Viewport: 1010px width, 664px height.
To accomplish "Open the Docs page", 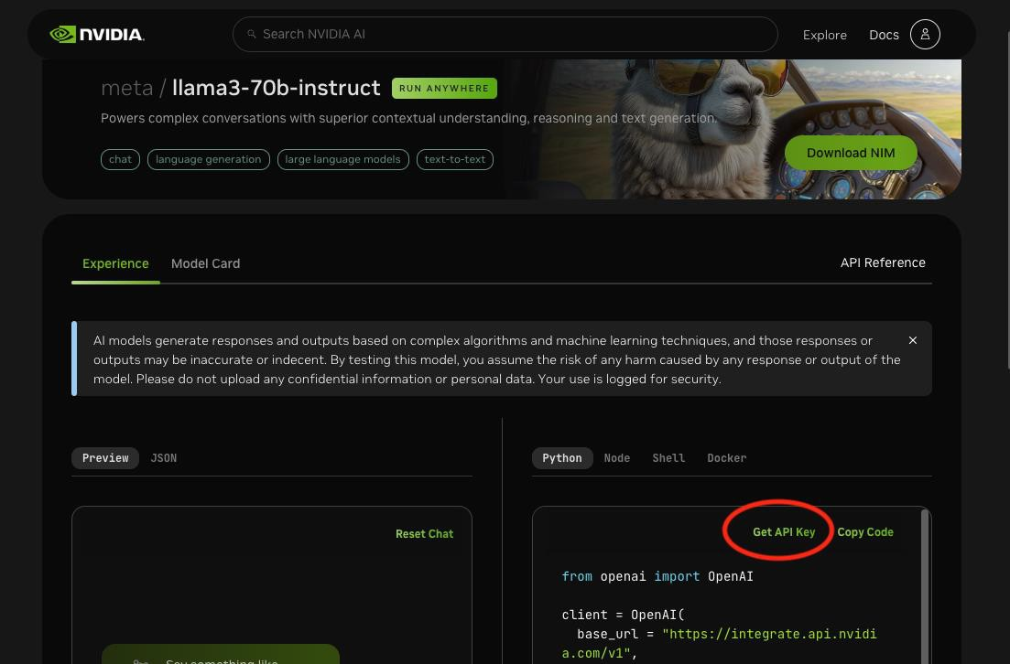I will tap(884, 35).
